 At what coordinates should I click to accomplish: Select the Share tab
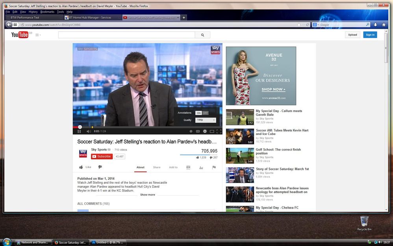pos(157,167)
